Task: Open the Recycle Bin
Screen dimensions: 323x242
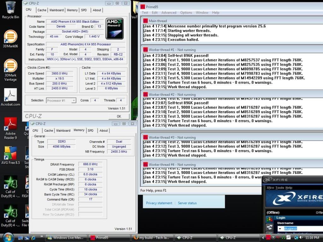Action: [x=10, y=8]
